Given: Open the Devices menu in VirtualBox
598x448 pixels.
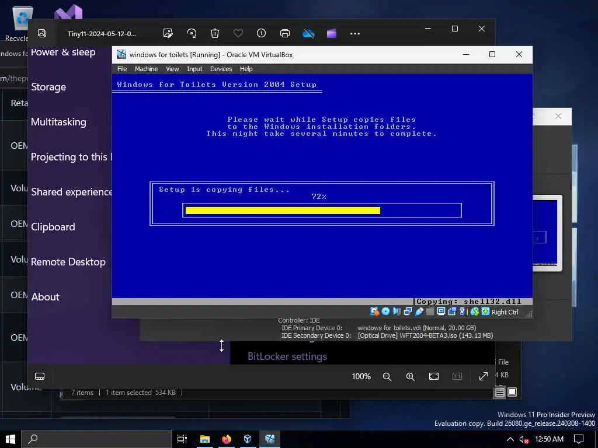Looking at the screenshot, I should [x=221, y=69].
